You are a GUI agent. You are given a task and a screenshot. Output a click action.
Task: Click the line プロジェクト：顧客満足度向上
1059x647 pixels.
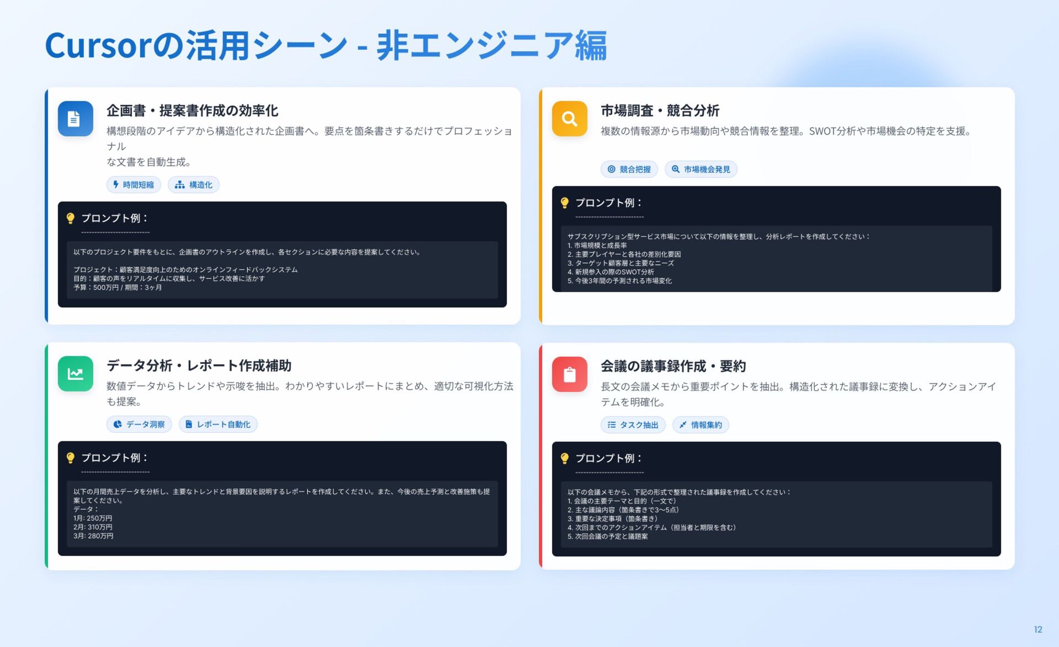[x=185, y=270]
